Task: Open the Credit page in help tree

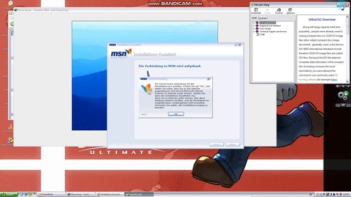Action: pos(262,34)
